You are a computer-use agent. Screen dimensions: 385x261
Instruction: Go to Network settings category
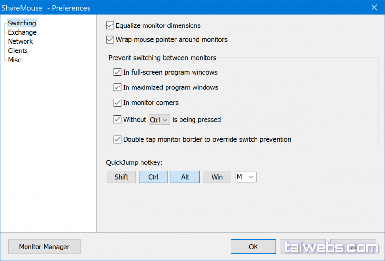click(20, 41)
